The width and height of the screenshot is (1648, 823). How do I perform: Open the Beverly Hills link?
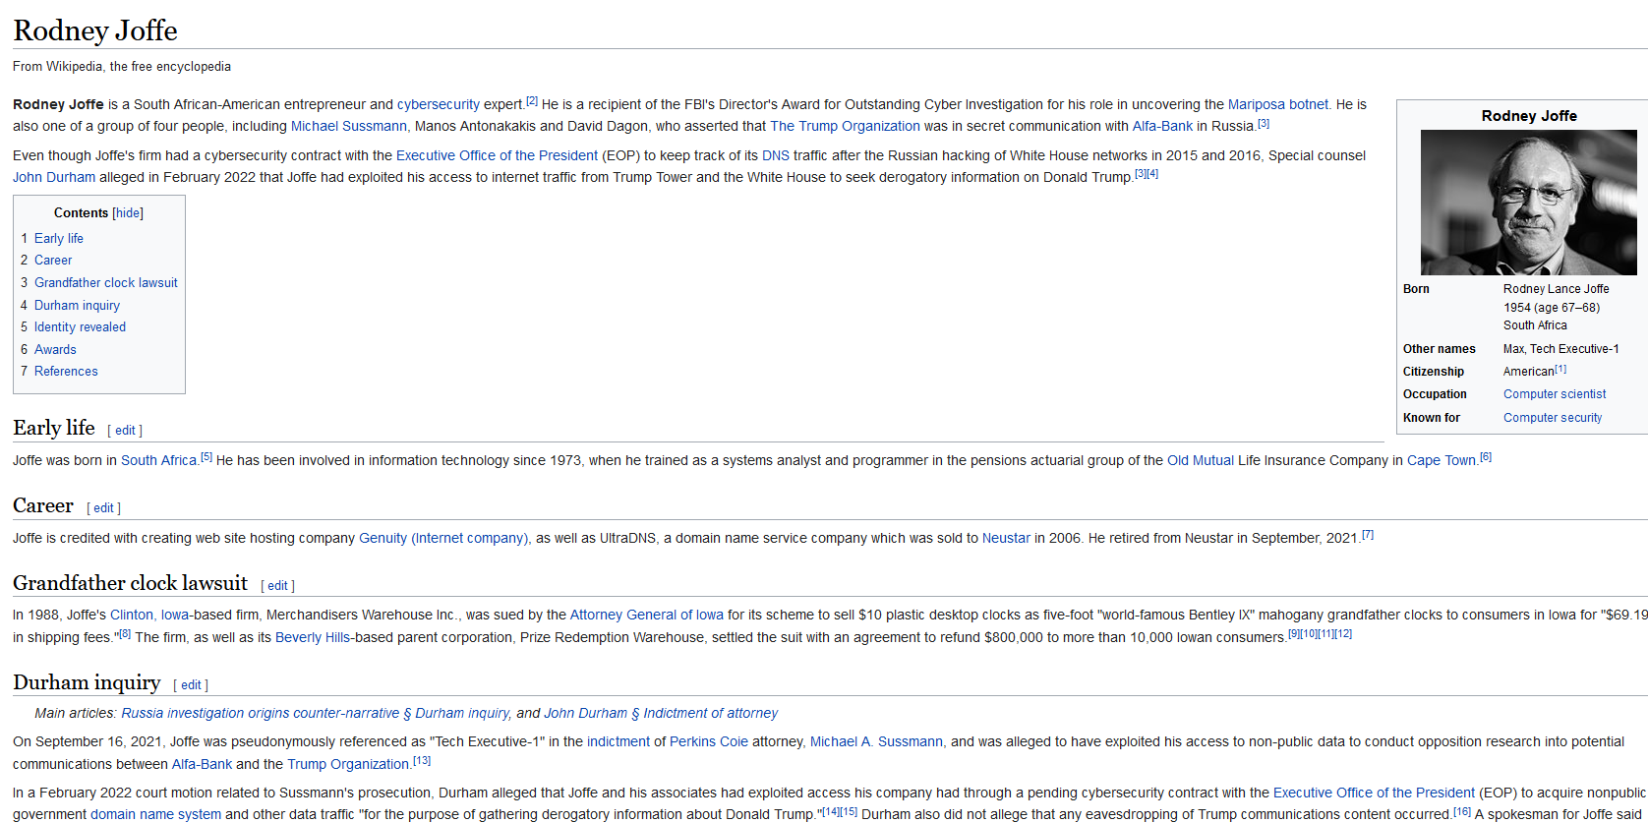coord(313,637)
